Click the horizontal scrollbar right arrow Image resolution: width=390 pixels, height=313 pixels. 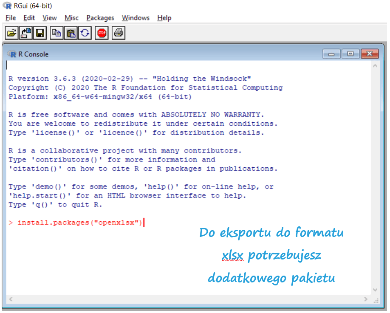coord(367,299)
